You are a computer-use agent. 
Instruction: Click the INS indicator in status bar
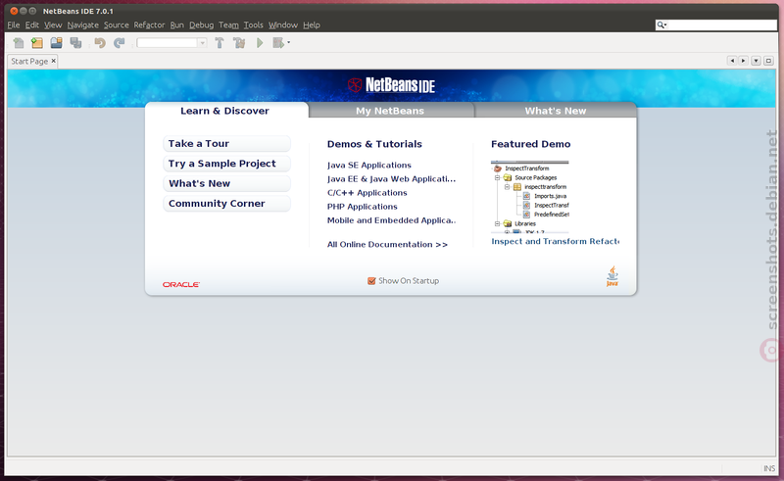(769, 468)
